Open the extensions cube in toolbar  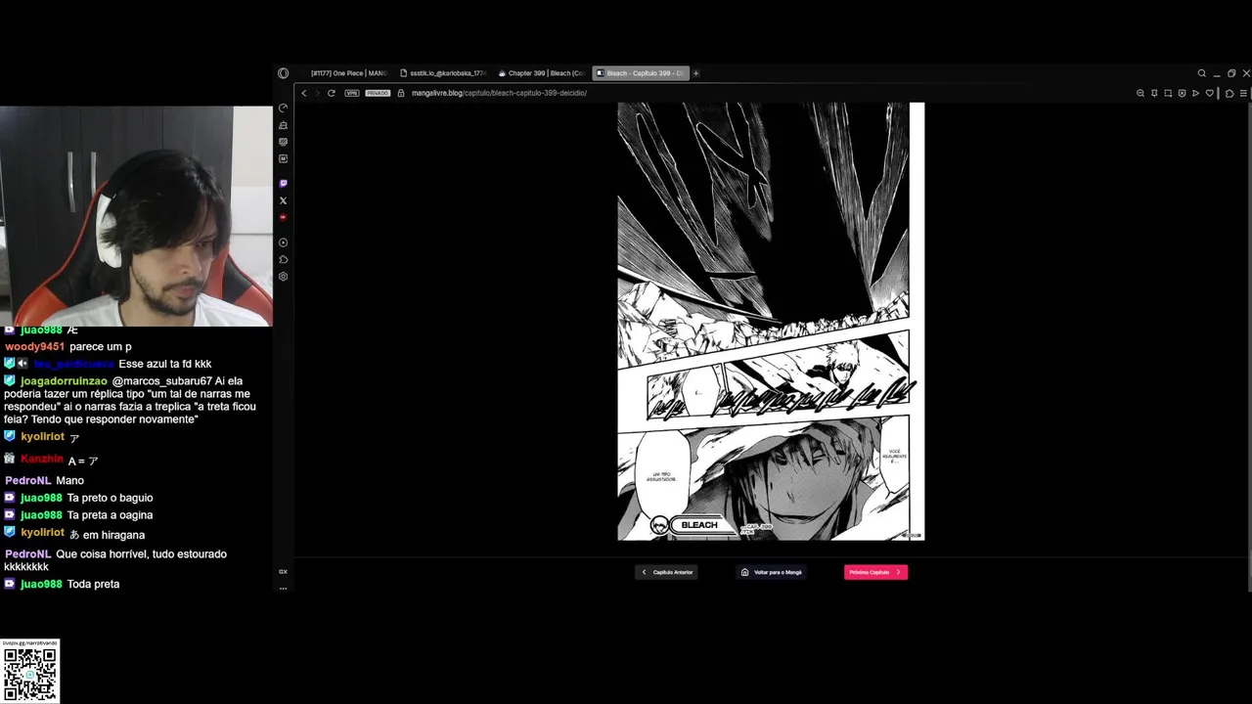1230,93
